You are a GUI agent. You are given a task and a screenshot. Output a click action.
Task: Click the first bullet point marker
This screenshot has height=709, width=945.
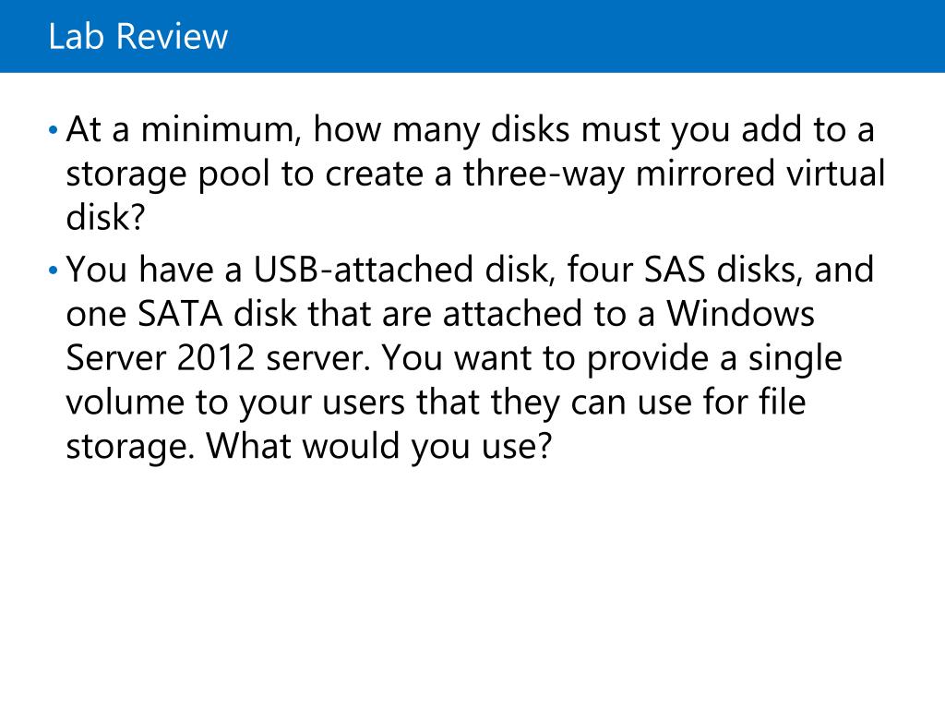53,130
